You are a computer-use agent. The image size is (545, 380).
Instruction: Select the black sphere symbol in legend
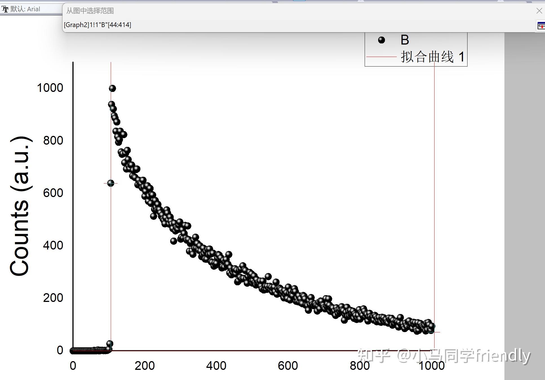382,40
